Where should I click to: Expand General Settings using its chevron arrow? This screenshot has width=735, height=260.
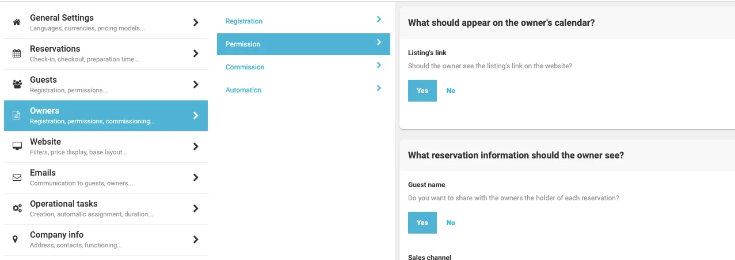click(196, 22)
